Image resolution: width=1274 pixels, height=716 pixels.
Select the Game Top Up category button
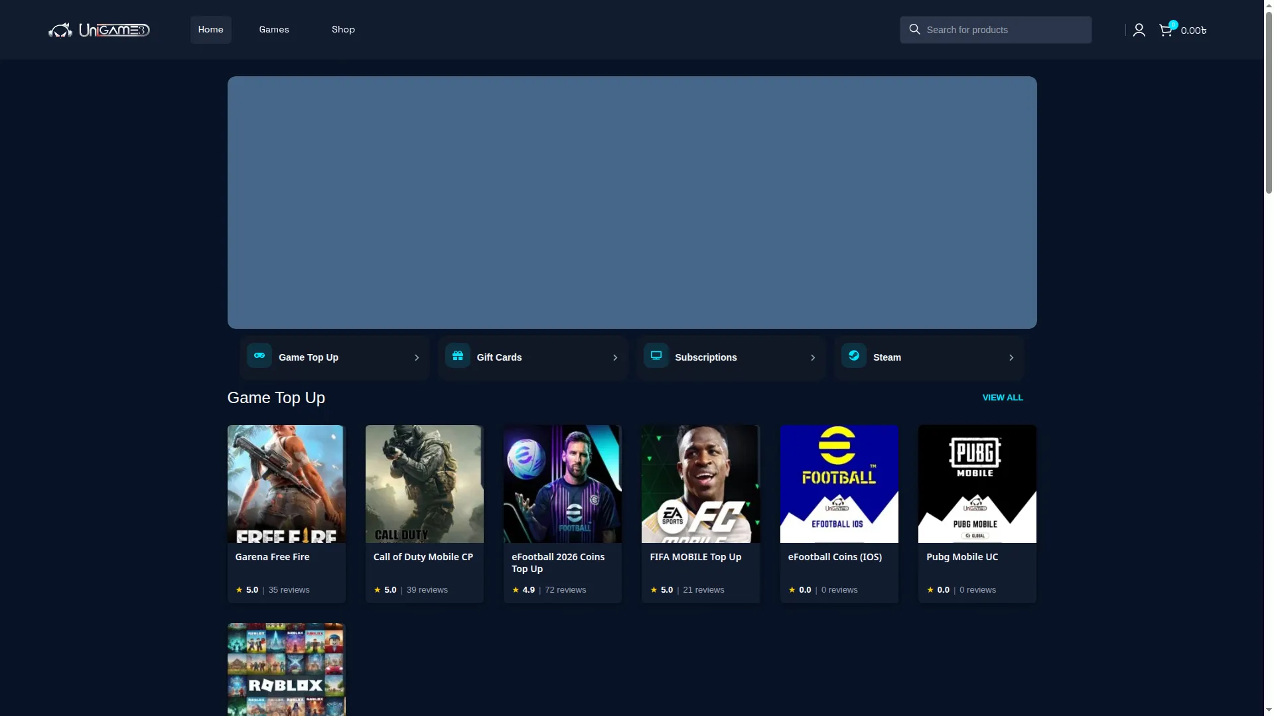(x=334, y=357)
